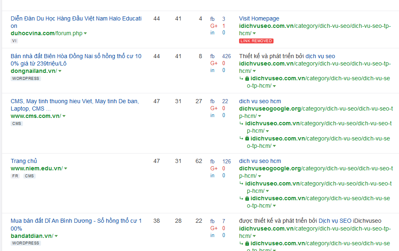Viewport: 399px width, 251px height.
Task: Expand arrow after idichvuseo URL in duhocvina row
Action: pos(254,34)
